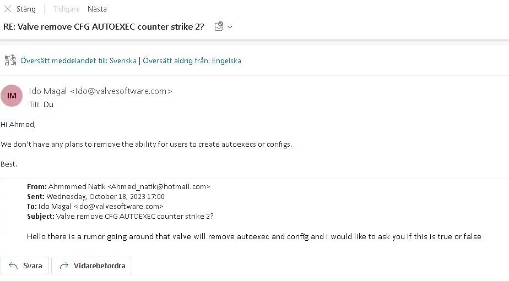Click Ido@valvesoftware.com in the quoted To line
509x282 pixels.
(x=120, y=206)
